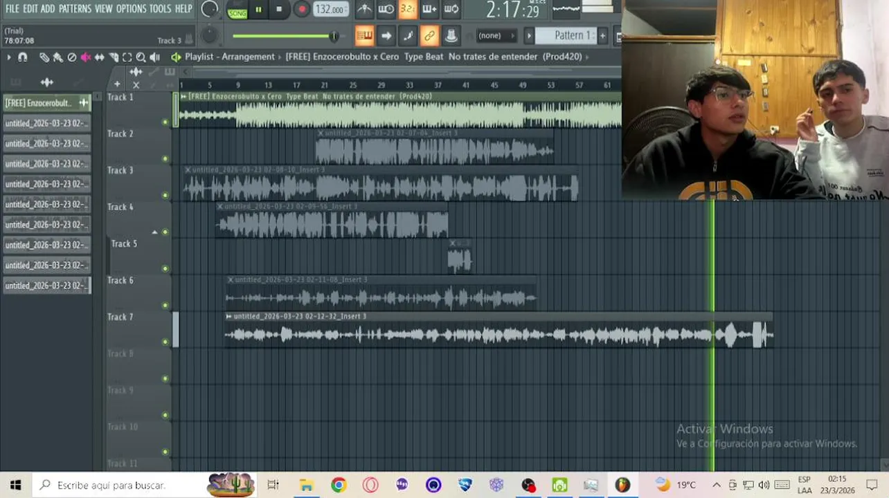Viewport: 889px width, 498px height.
Task: Select the Track 7 header
Action: coord(138,330)
